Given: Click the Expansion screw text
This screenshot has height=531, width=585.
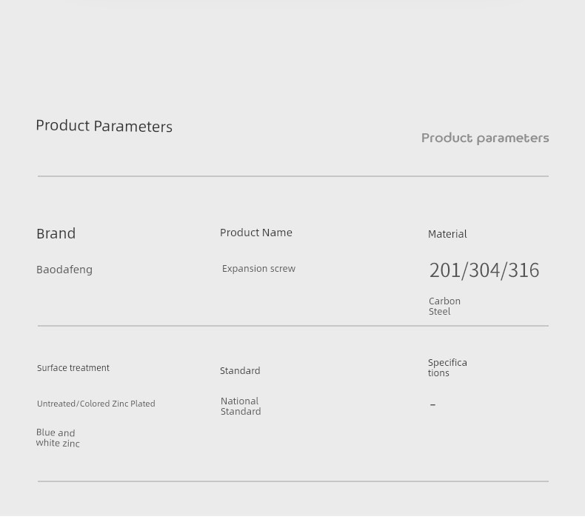Looking at the screenshot, I should pyautogui.click(x=258, y=269).
